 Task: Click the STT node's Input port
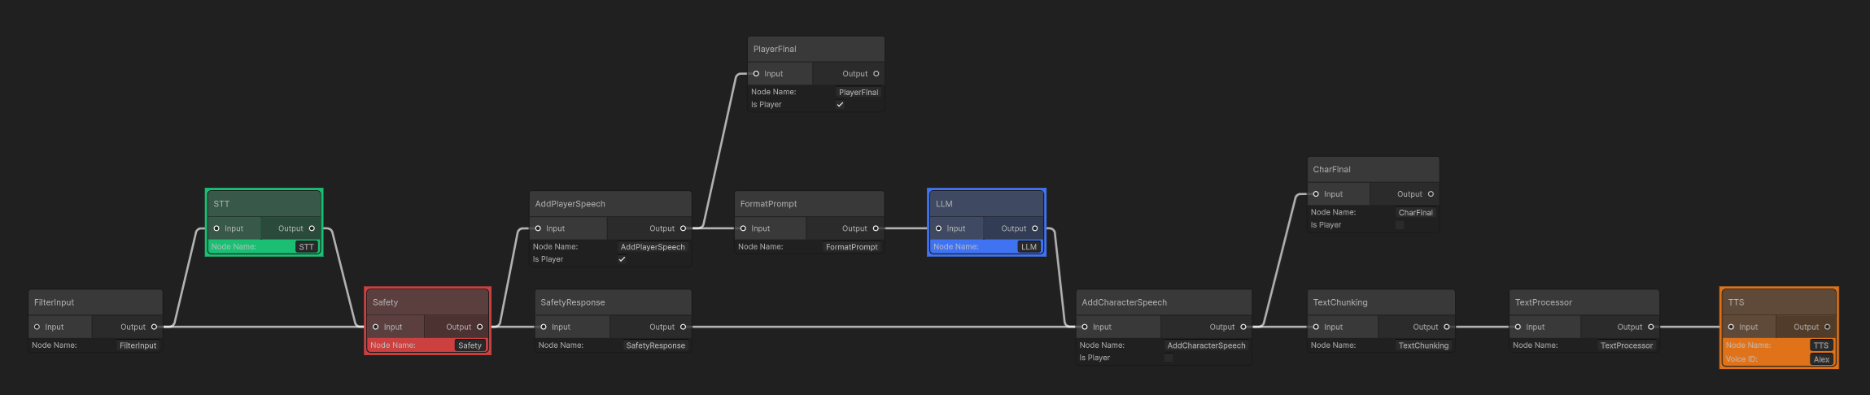tap(216, 228)
